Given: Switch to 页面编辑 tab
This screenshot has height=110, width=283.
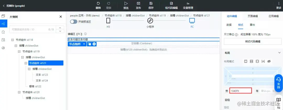Looking at the screenshot, I should point(253,16).
